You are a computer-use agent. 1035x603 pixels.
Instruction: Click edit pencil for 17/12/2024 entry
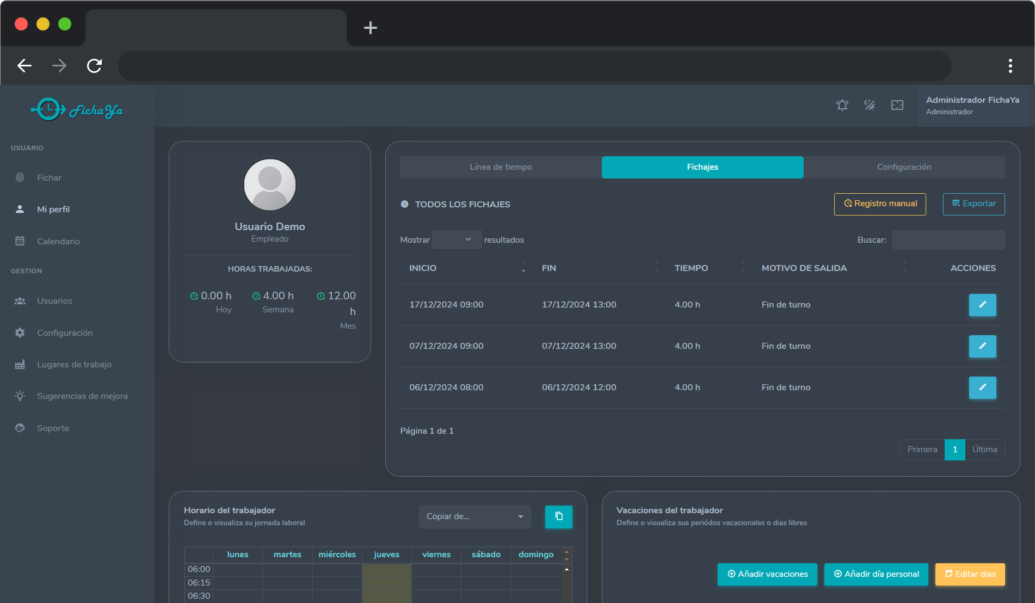tap(982, 305)
